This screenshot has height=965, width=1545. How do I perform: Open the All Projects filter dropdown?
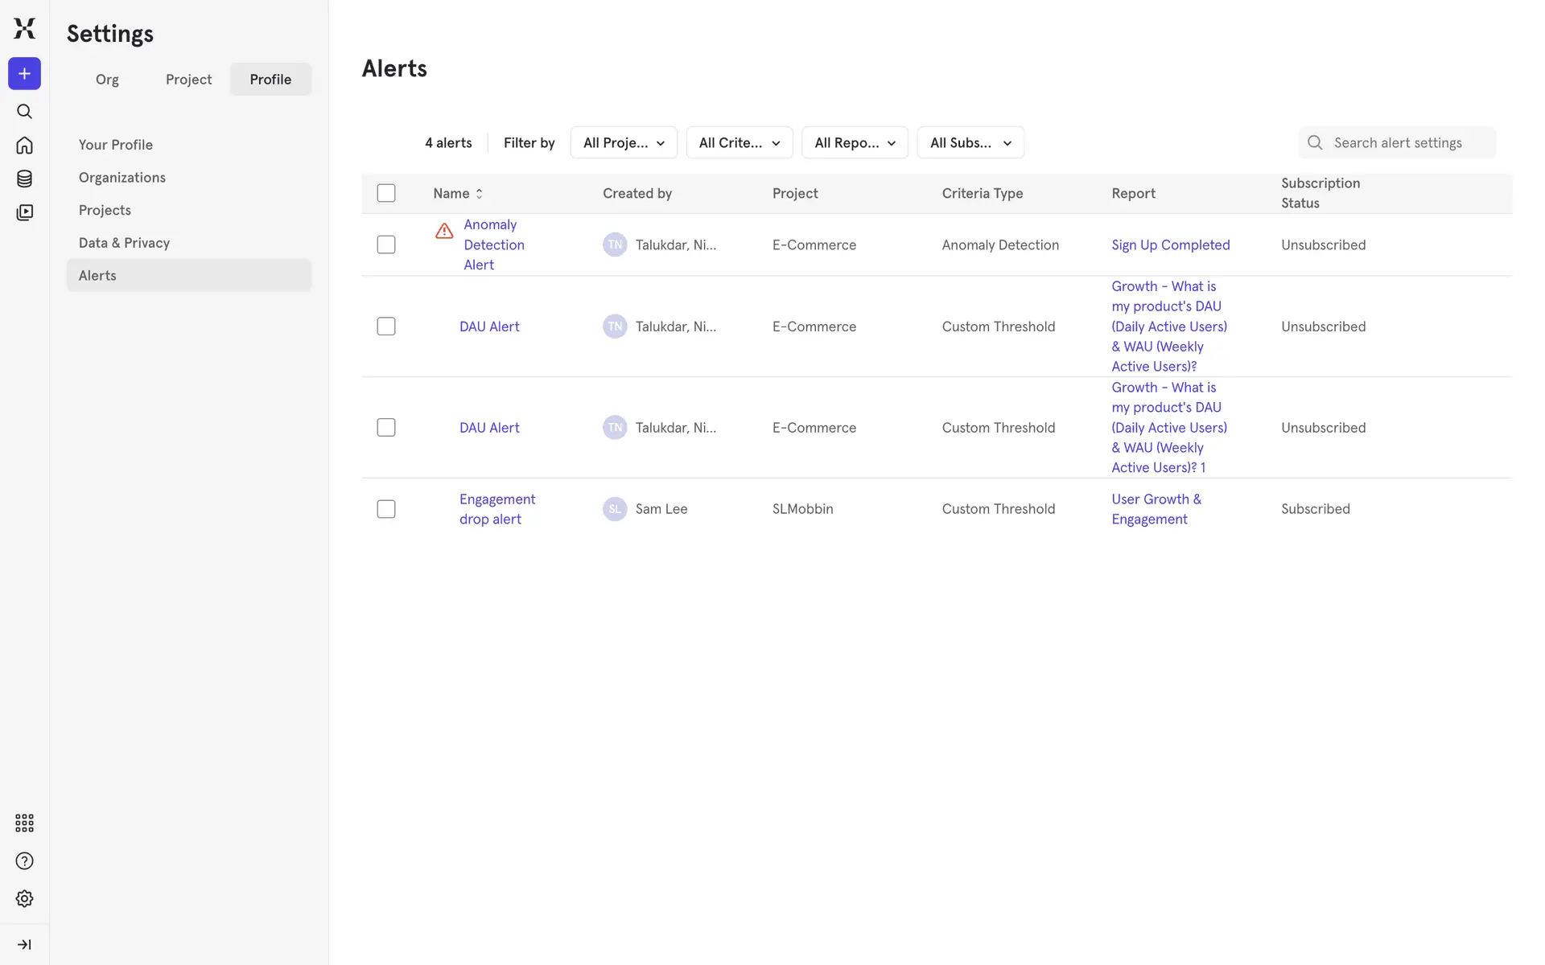(624, 143)
